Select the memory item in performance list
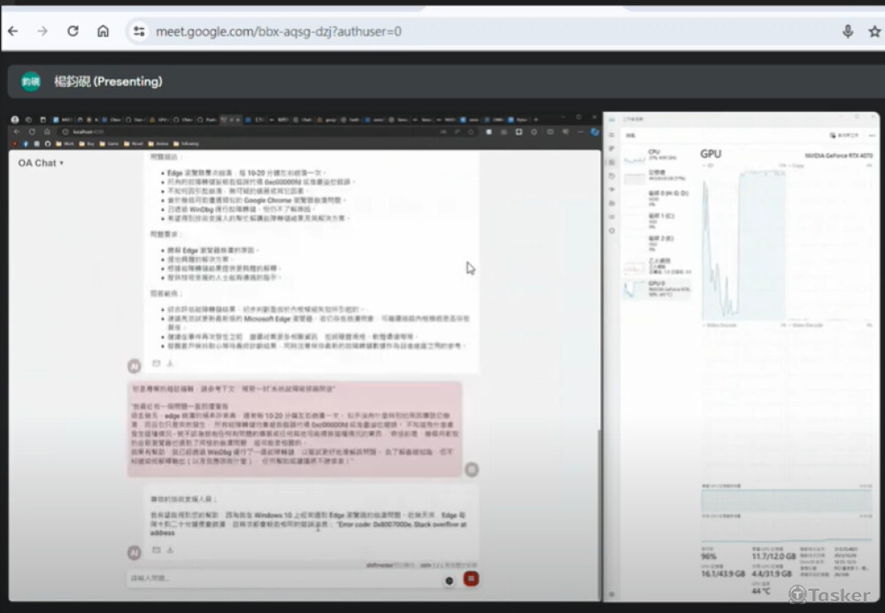The height and width of the screenshot is (613, 885). [x=653, y=175]
